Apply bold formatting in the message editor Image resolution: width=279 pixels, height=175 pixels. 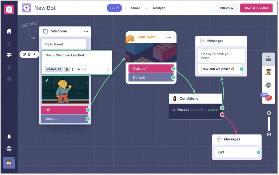click(x=67, y=69)
